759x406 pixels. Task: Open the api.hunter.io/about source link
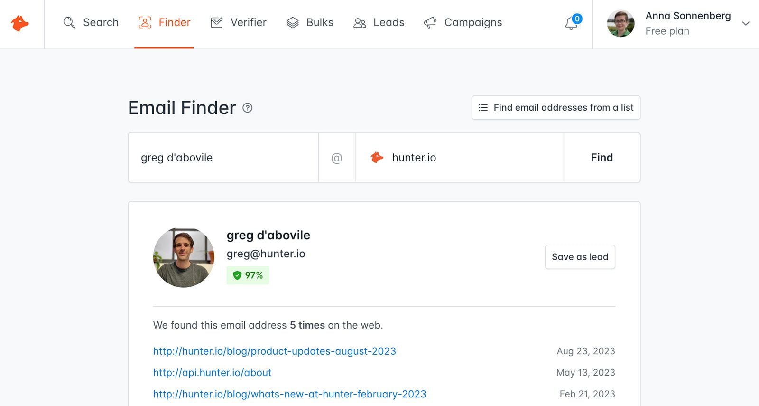(213, 373)
